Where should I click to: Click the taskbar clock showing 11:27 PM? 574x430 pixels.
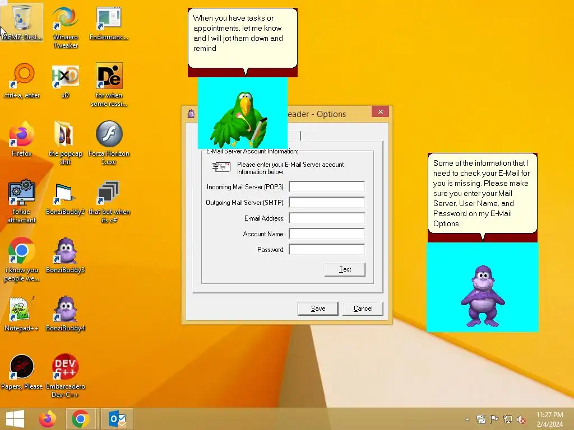pyautogui.click(x=549, y=419)
